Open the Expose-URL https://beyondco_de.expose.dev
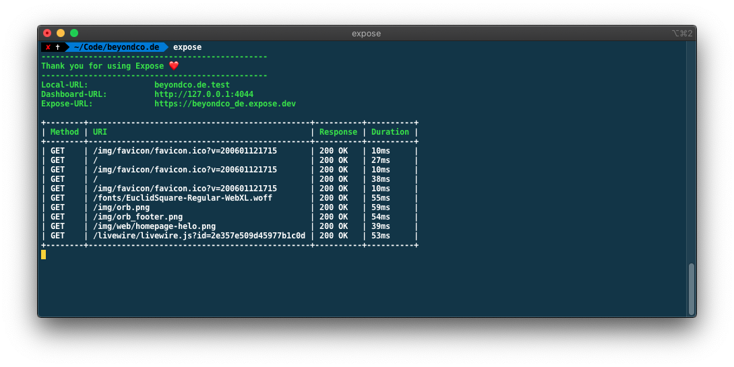This screenshot has height=367, width=734. [224, 104]
